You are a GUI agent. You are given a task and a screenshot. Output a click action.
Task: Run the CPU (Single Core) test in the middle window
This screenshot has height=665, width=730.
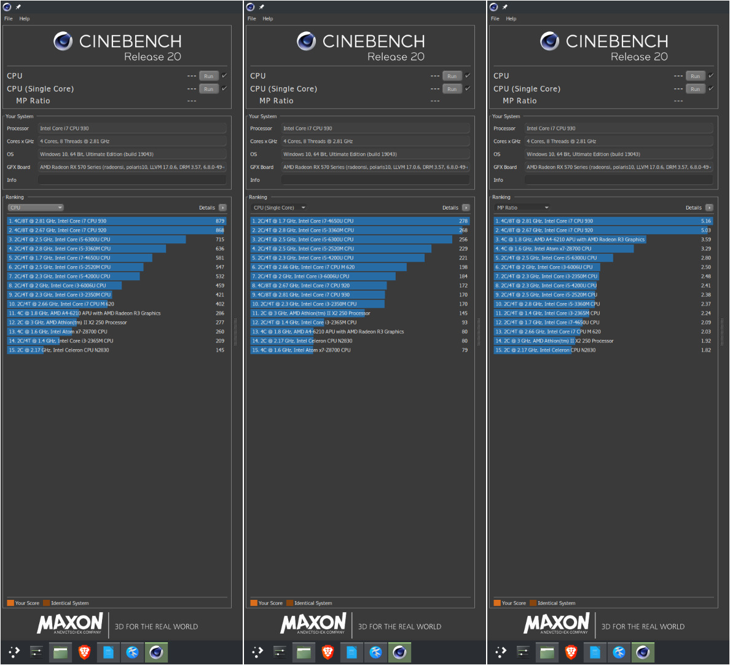[x=452, y=89]
